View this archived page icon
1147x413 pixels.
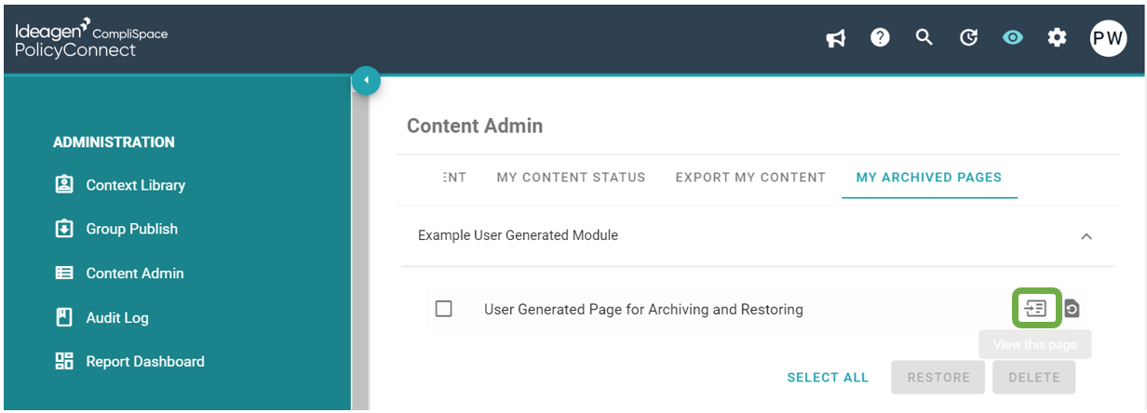click(1036, 309)
